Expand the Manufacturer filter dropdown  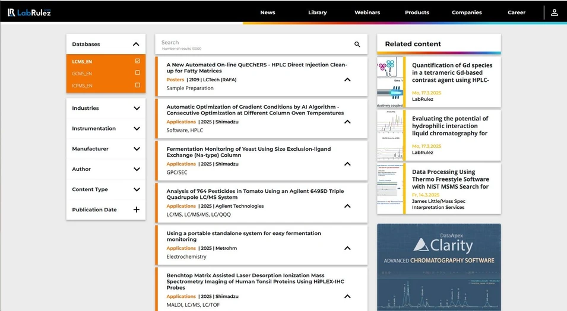click(x=137, y=149)
